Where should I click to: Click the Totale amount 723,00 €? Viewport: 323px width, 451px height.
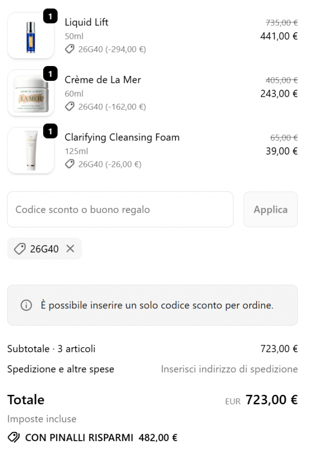pyautogui.click(x=271, y=400)
